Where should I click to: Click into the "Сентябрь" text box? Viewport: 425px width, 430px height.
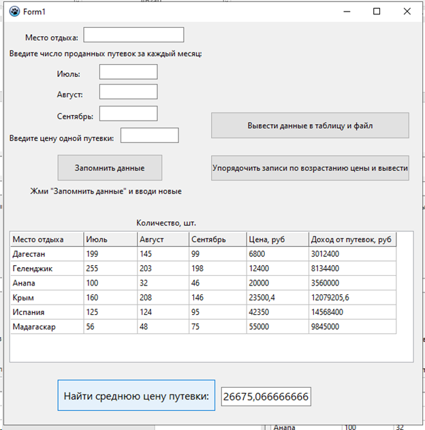128,114
